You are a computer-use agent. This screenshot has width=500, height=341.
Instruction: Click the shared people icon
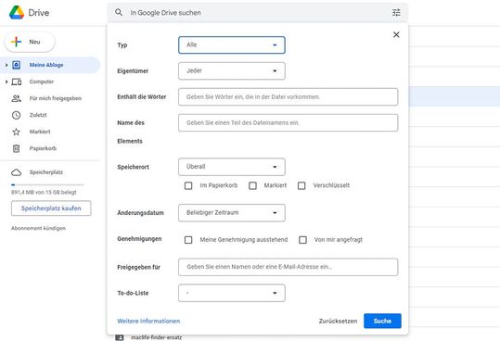click(x=17, y=98)
